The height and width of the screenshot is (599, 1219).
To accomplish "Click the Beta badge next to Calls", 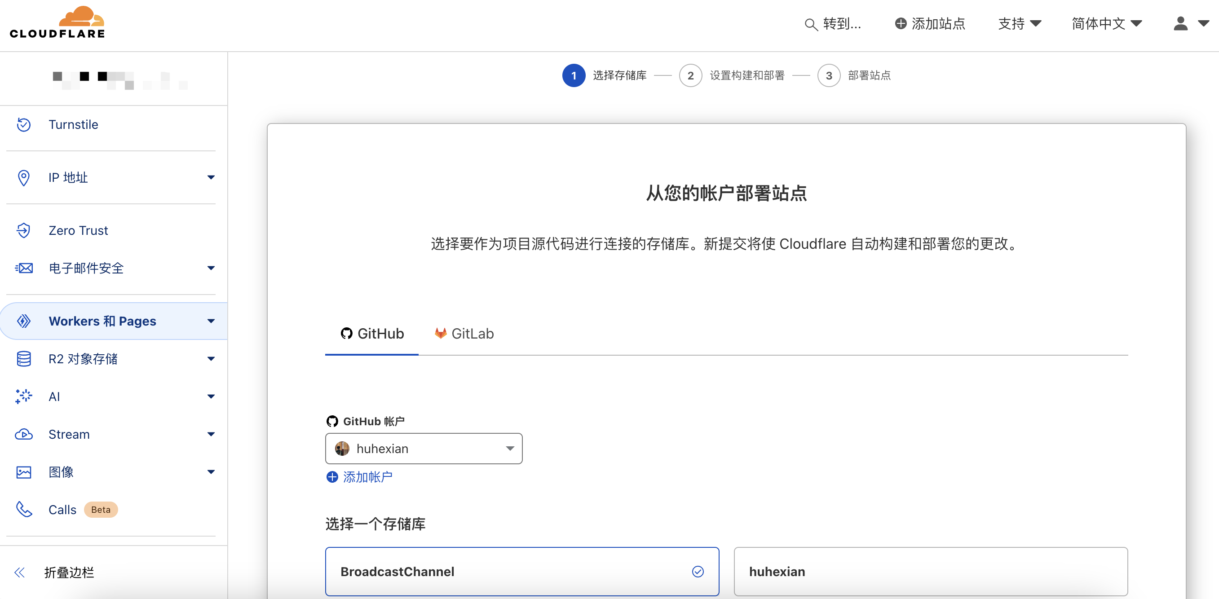I will [x=101, y=510].
